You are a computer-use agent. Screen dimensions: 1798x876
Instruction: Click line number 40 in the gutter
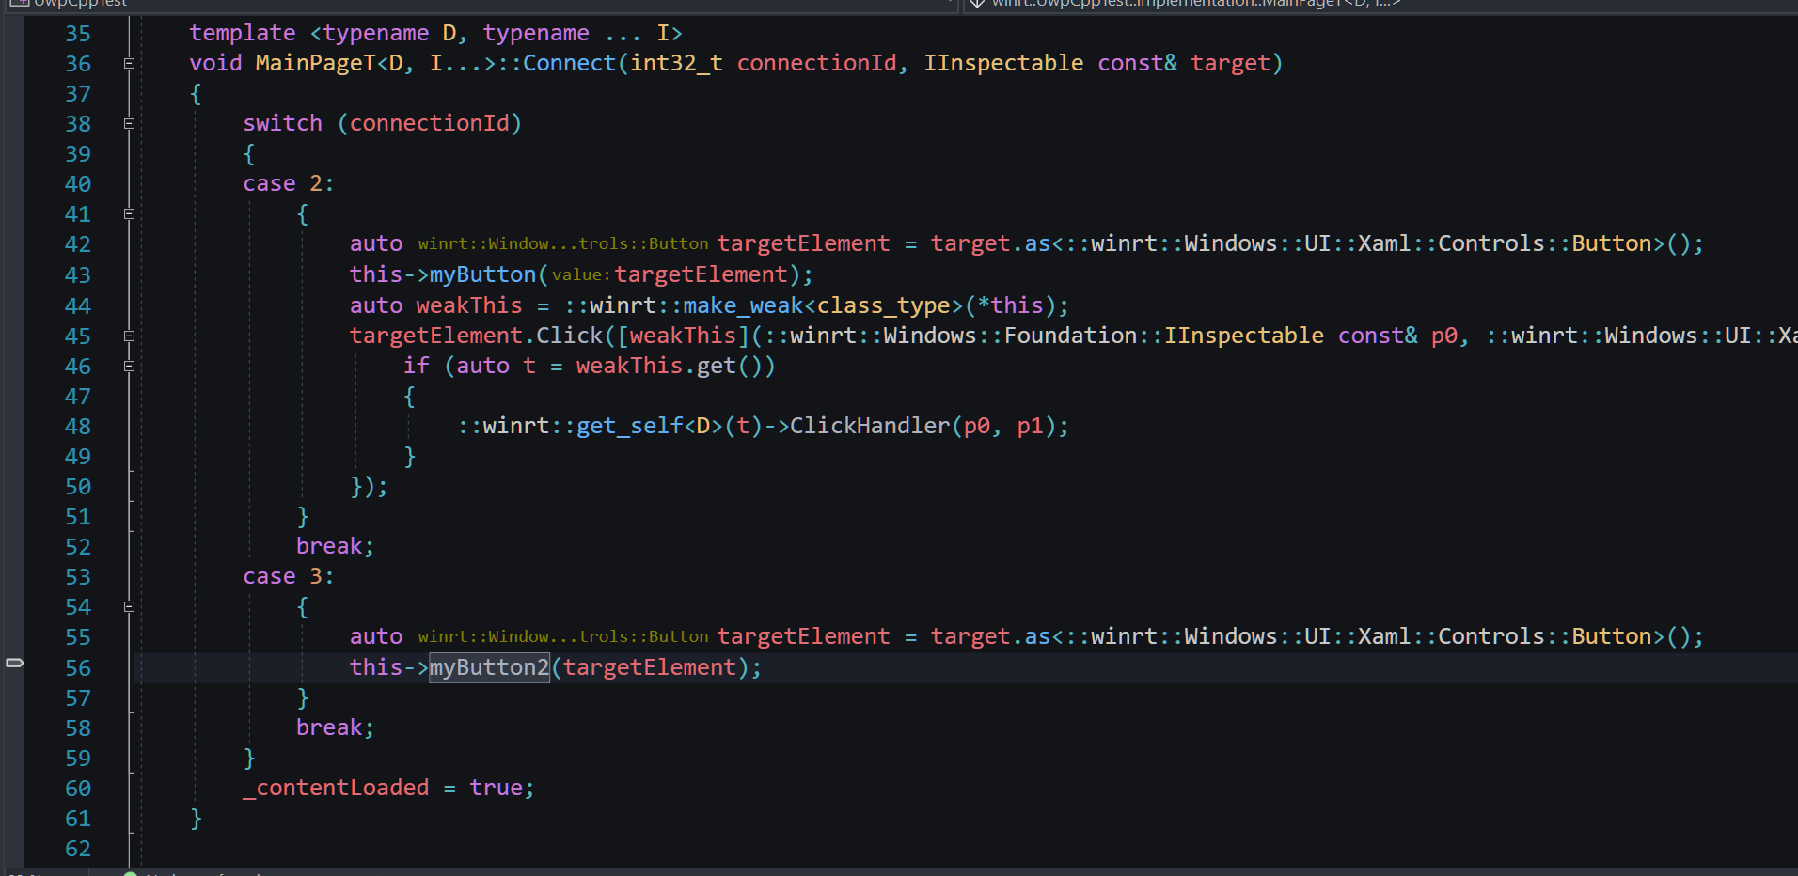[77, 183]
